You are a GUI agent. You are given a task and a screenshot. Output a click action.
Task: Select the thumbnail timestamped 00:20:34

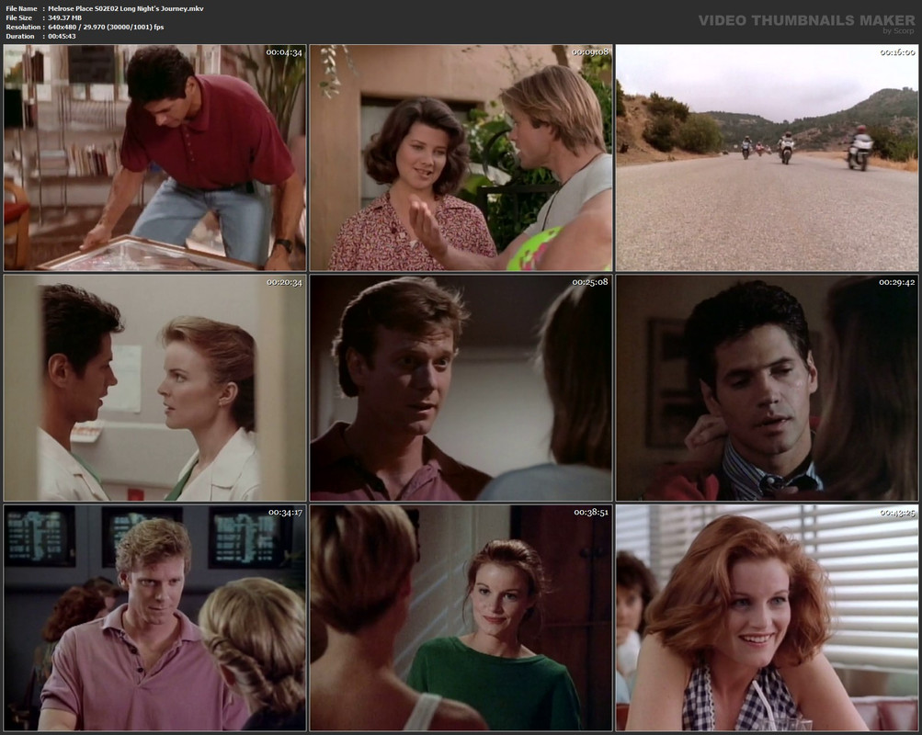tap(154, 388)
